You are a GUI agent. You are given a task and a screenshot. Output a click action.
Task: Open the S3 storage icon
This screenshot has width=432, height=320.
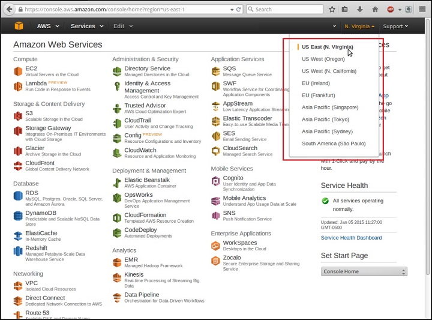pos(18,116)
